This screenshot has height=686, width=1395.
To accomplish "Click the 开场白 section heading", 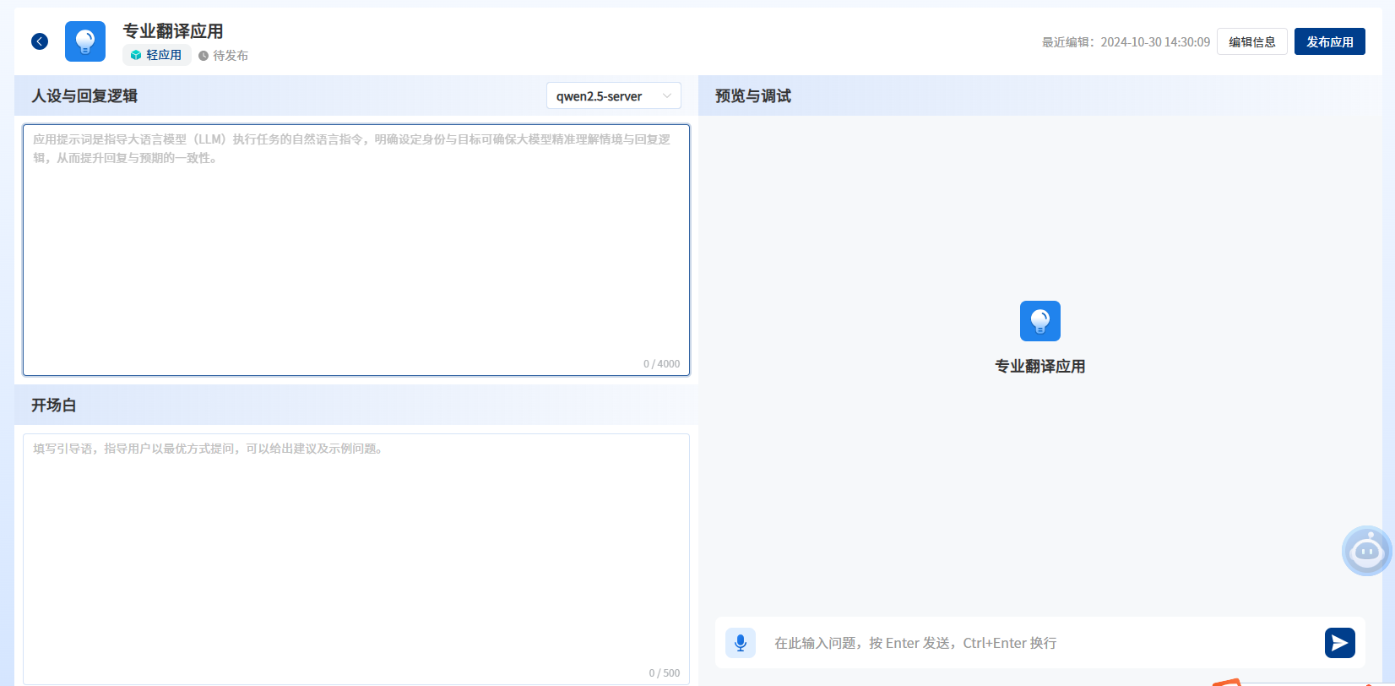I will click(54, 406).
